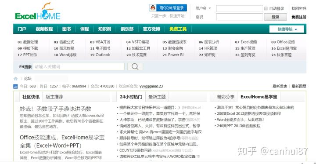Enable the 自动登录 checkbox
The width and height of the screenshot is (316, 164).
click(266, 8)
